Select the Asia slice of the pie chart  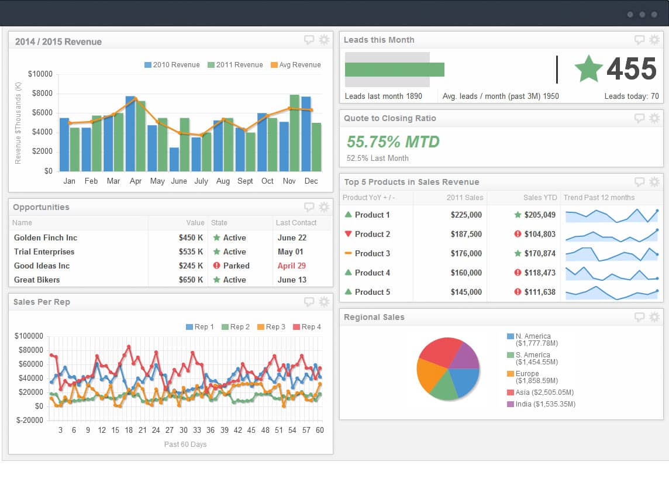point(439,352)
